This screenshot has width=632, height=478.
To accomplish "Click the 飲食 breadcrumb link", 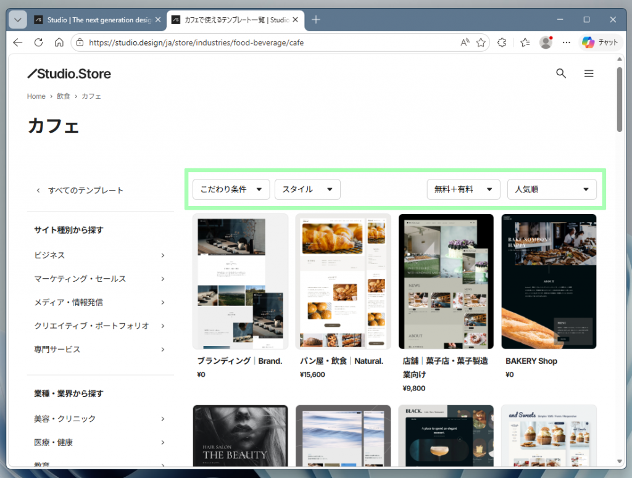I will (64, 96).
